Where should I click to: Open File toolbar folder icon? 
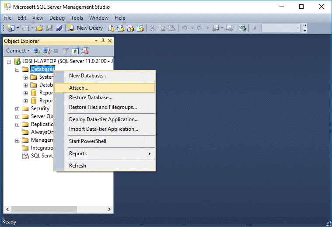(x=40, y=28)
